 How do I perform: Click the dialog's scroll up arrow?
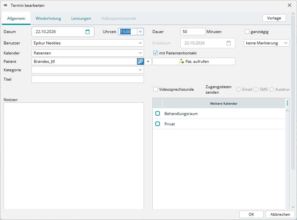click(x=293, y=14)
